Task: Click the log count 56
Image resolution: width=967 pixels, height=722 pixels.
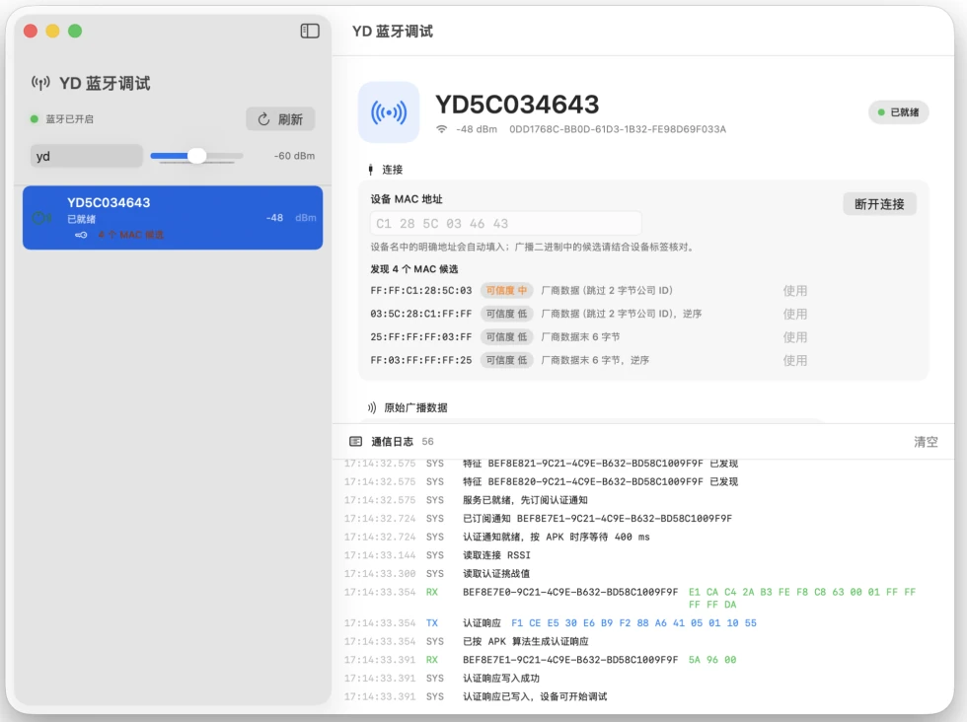Action: pyautogui.click(x=427, y=442)
